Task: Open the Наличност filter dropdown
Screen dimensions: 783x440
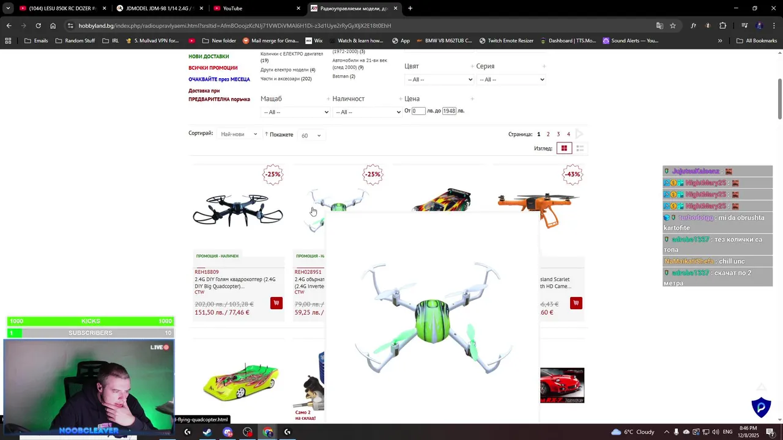Action: click(367, 112)
